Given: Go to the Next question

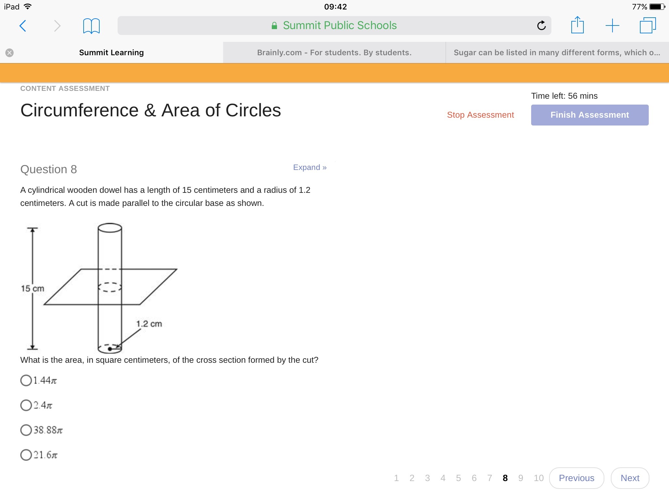Looking at the screenshot, I should coord(629,478).
